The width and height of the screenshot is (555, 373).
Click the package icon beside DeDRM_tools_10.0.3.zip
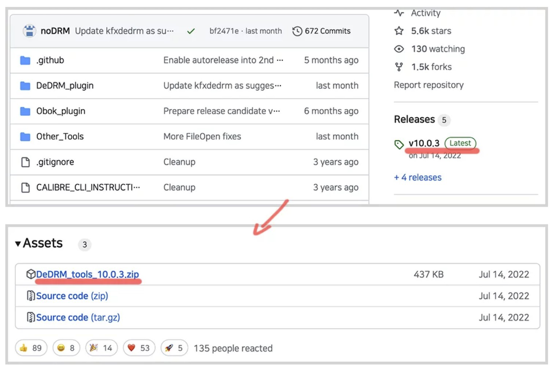coord(31,274)
